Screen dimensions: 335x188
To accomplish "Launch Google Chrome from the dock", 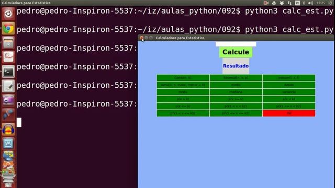I will pyautogui.click(x=8, y=28).
